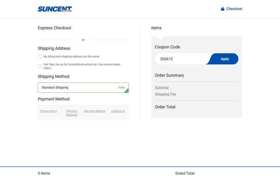
Task: Click the Order Summary heading
Action: (169, 75)
